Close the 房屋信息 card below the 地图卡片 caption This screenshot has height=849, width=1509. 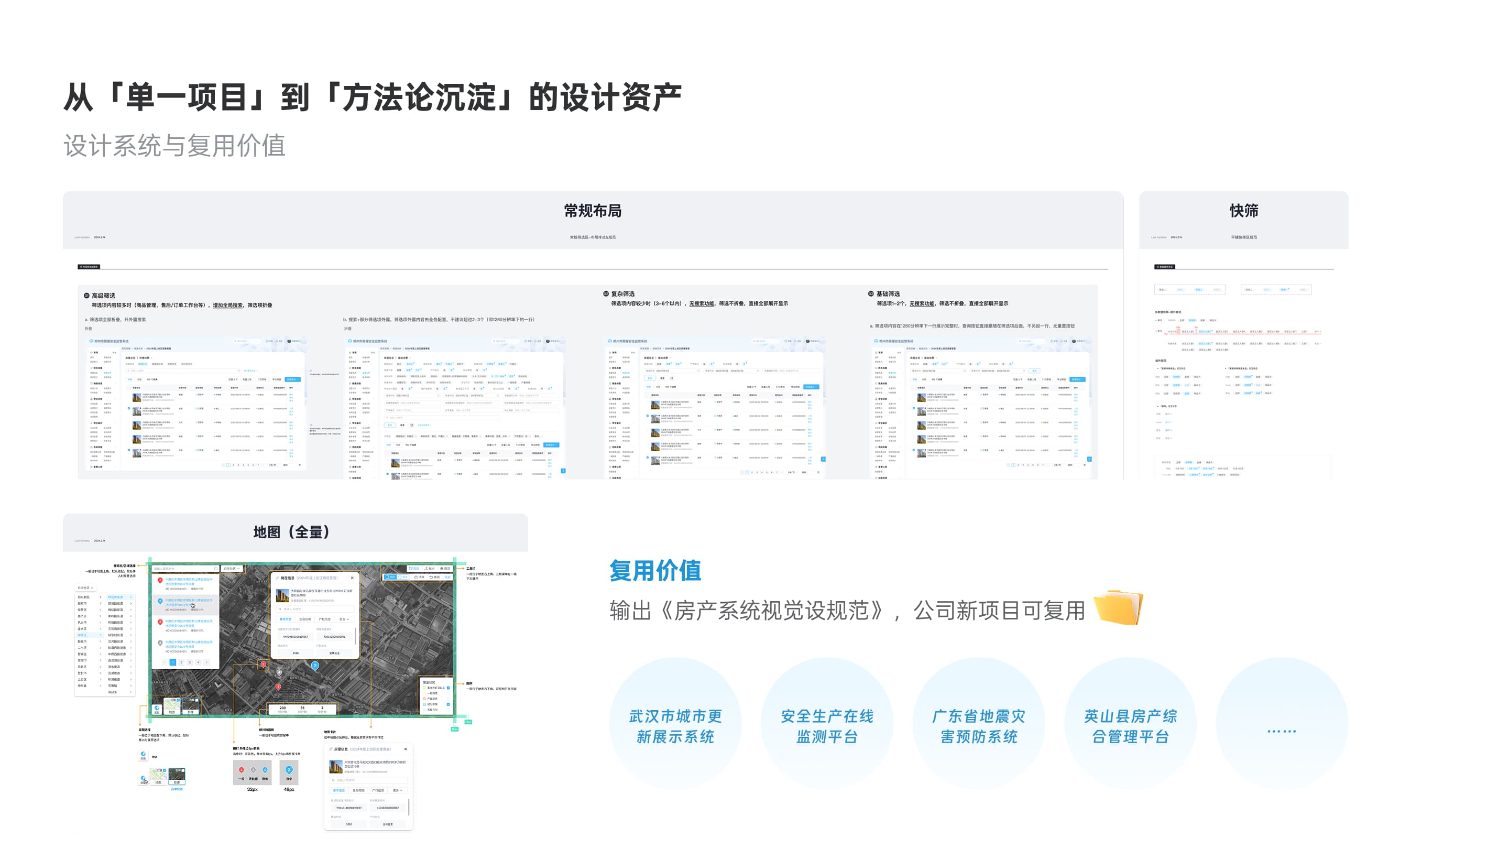[406, 749]
